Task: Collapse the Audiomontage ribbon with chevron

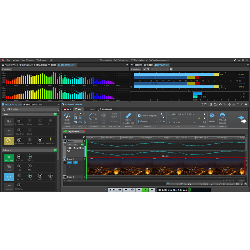Action: (x=246, y=109)
